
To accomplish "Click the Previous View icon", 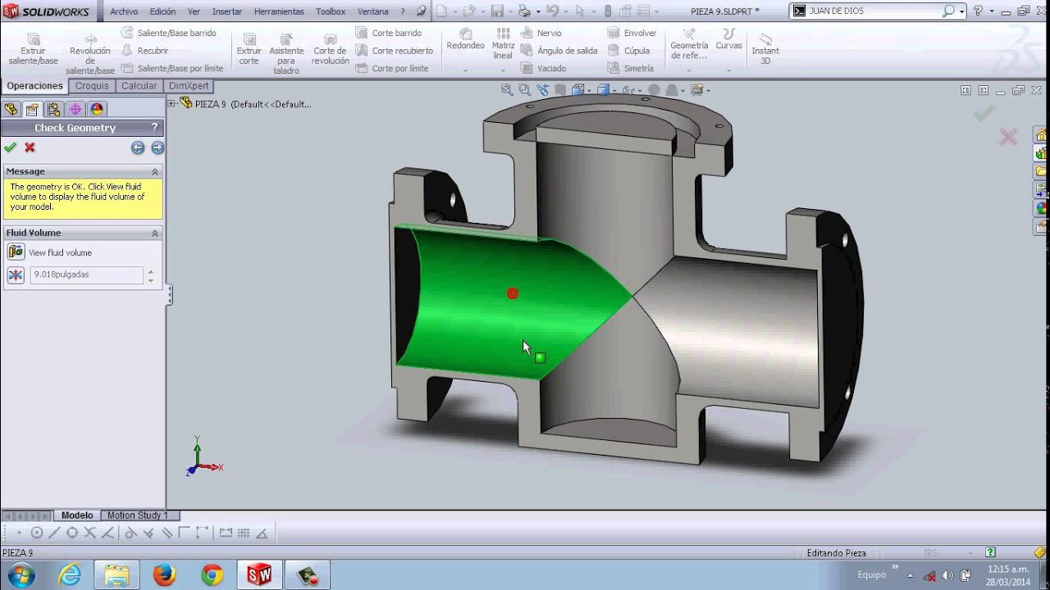I will [542, 90].
